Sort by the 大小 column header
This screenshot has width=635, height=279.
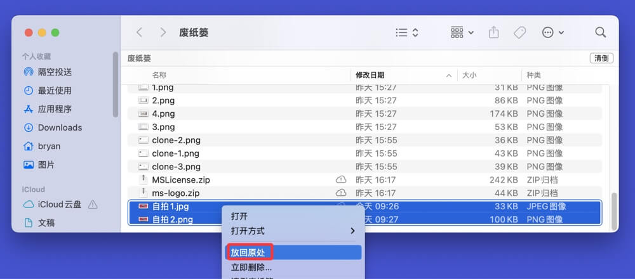click(469, 75)
